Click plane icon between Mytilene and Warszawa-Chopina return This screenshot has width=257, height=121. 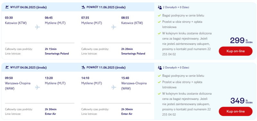(114, 87)
